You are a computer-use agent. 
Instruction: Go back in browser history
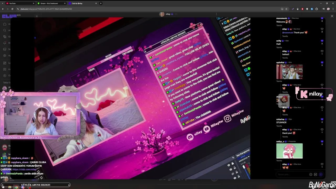pos(3,9)
